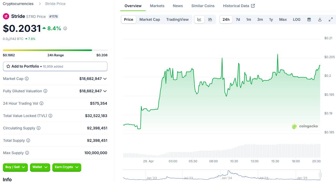Switch to line chart view icon

click(x=200, y=19)
